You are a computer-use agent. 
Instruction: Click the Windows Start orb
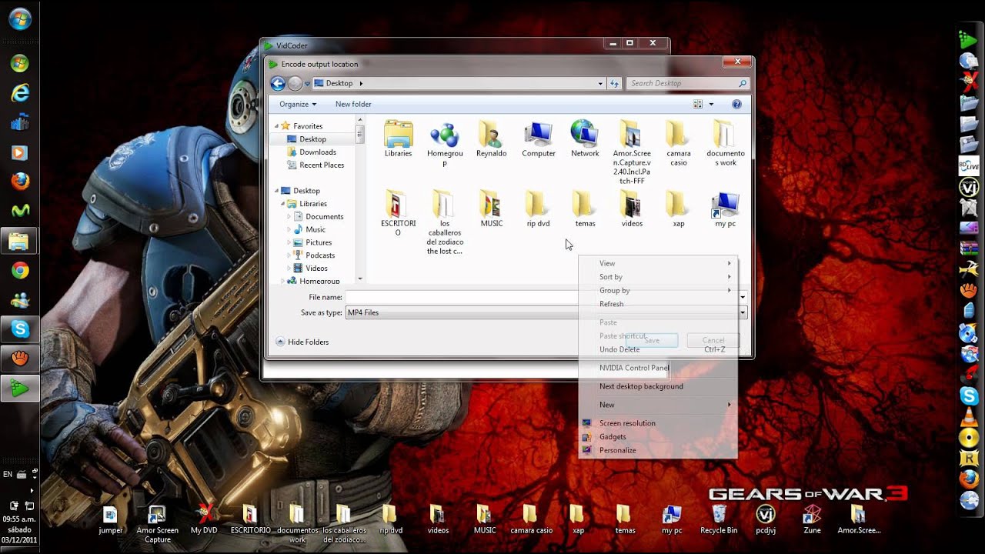click(x=19, y=19)
